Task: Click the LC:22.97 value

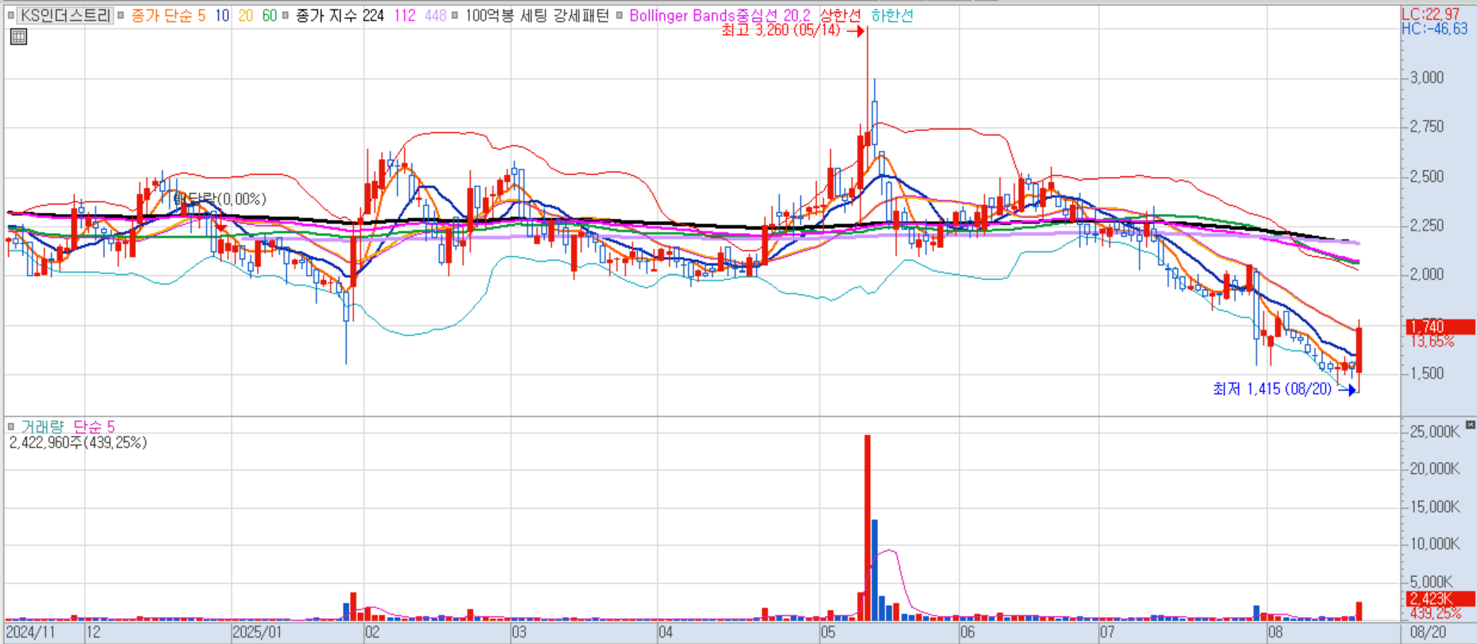Action: pyautogui.click(x=1430, y=14)
